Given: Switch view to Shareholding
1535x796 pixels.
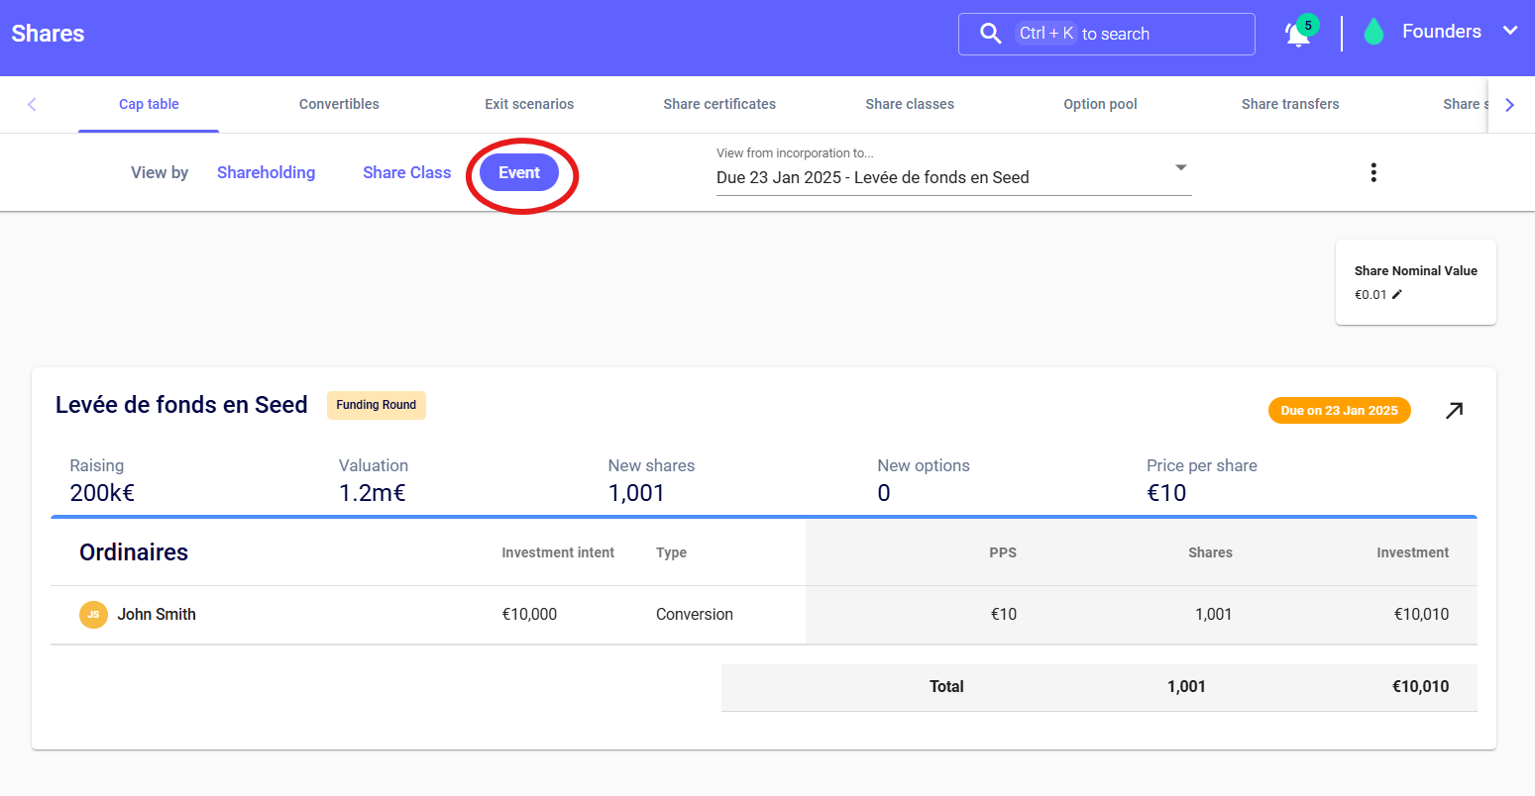Looking at the screenshot, I should pyautogui.click(x=266, y=173).
